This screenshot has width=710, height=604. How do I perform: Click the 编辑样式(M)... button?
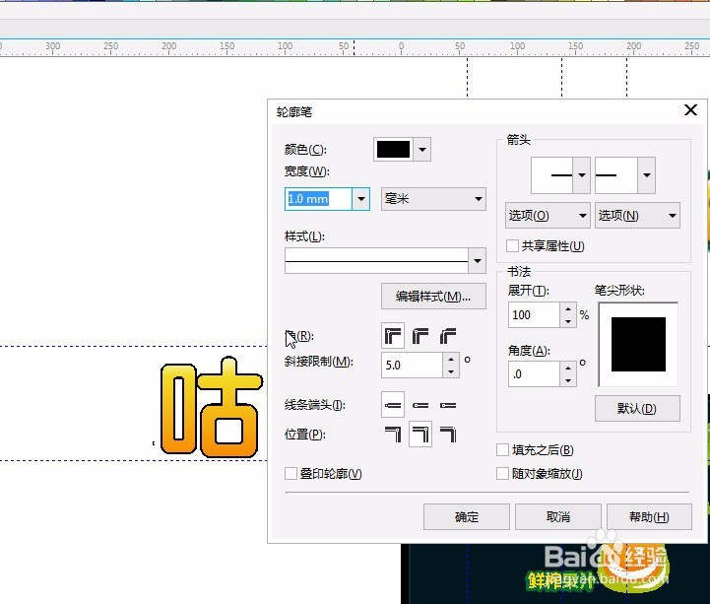(433, 297)
